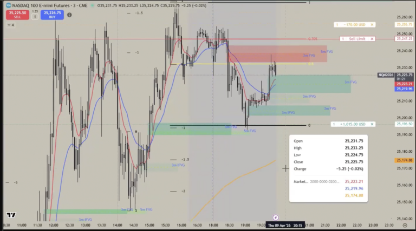Screen dimensions: 416x231
Task: Cancel the +1,015.00 USD order with its X
Action: (372, 124)
